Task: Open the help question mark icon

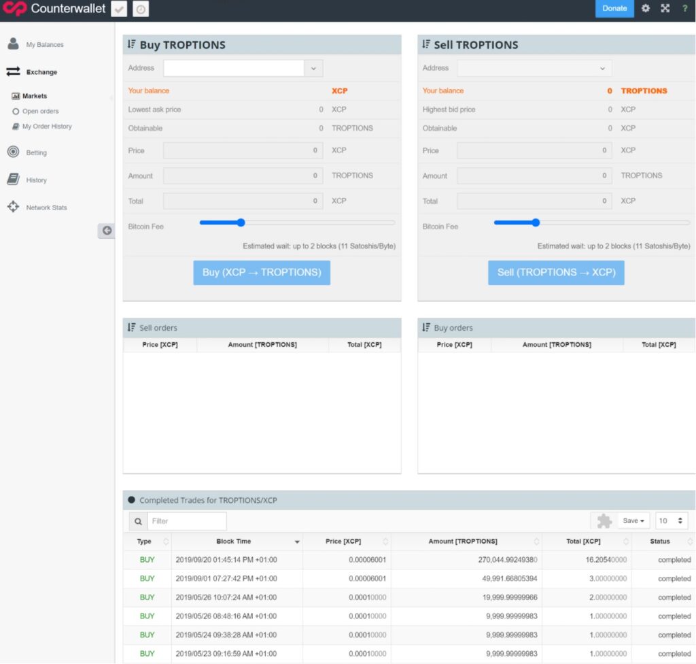Action: coord(684,8)
